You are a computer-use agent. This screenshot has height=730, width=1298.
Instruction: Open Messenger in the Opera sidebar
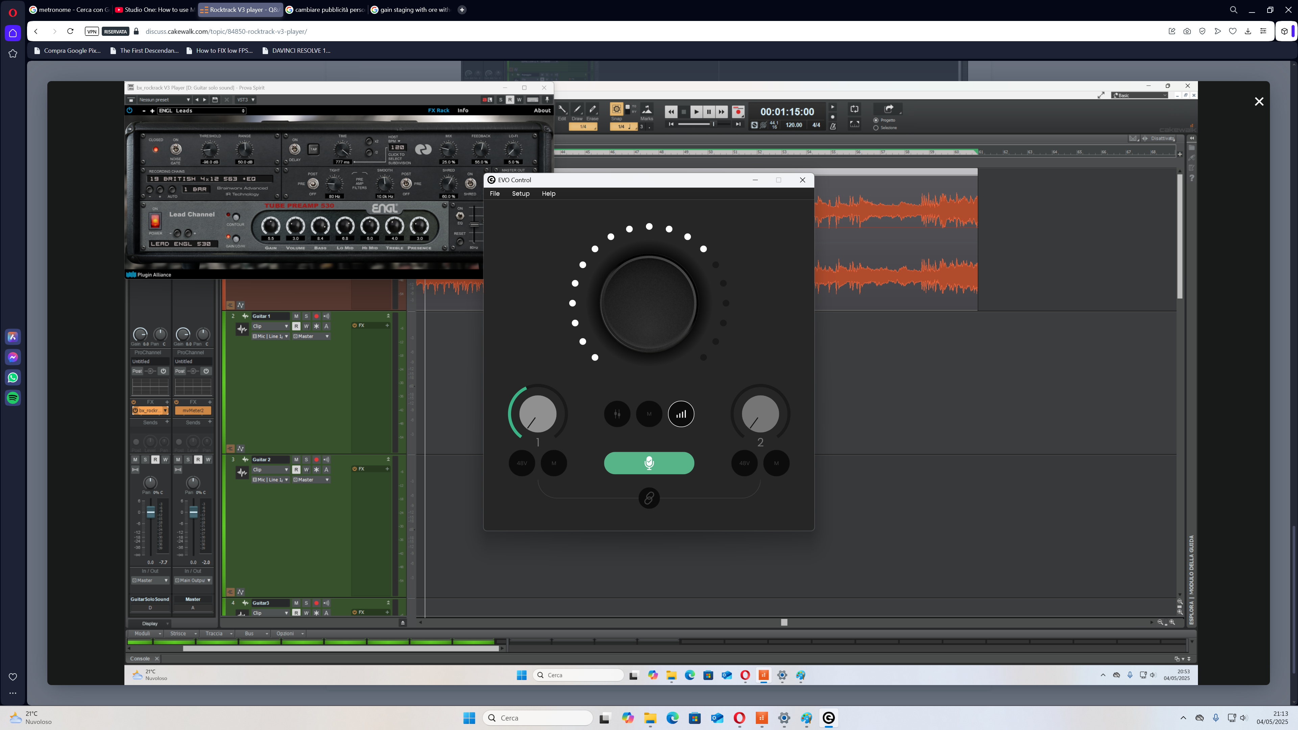coord(13,357)
